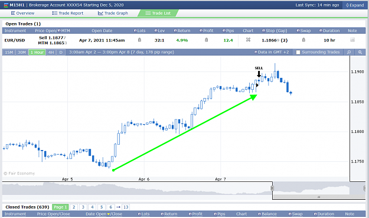Click the 10 hr duration value

click(329, 40)
